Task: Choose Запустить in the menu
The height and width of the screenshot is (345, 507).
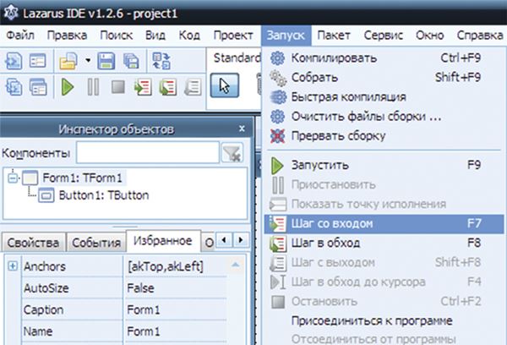Action: (x=384, y=165)
